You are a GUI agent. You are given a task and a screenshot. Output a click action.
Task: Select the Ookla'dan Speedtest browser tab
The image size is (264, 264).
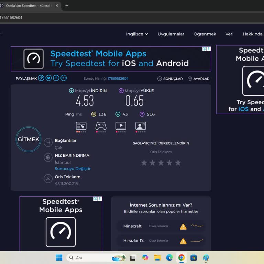(28, 6)
